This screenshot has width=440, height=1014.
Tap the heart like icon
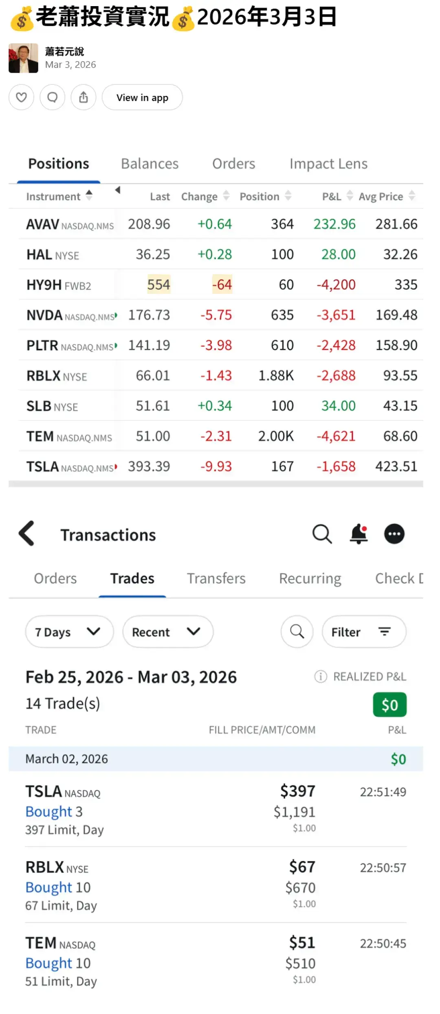(x=21, y=98)
